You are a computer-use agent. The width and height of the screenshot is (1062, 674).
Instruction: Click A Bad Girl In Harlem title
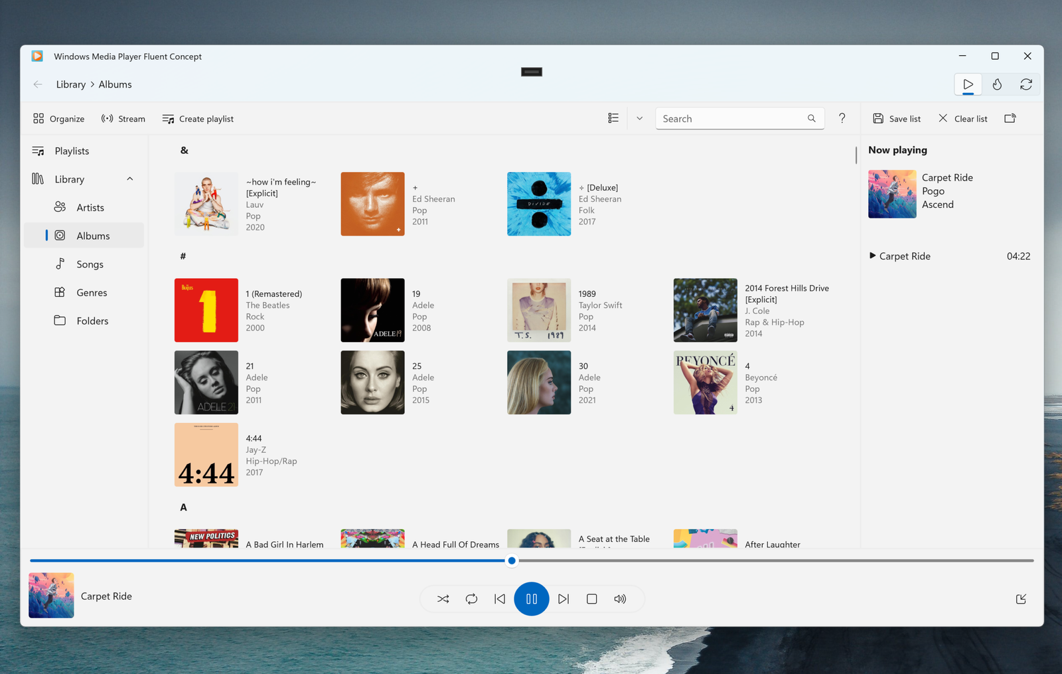point(285,544)
